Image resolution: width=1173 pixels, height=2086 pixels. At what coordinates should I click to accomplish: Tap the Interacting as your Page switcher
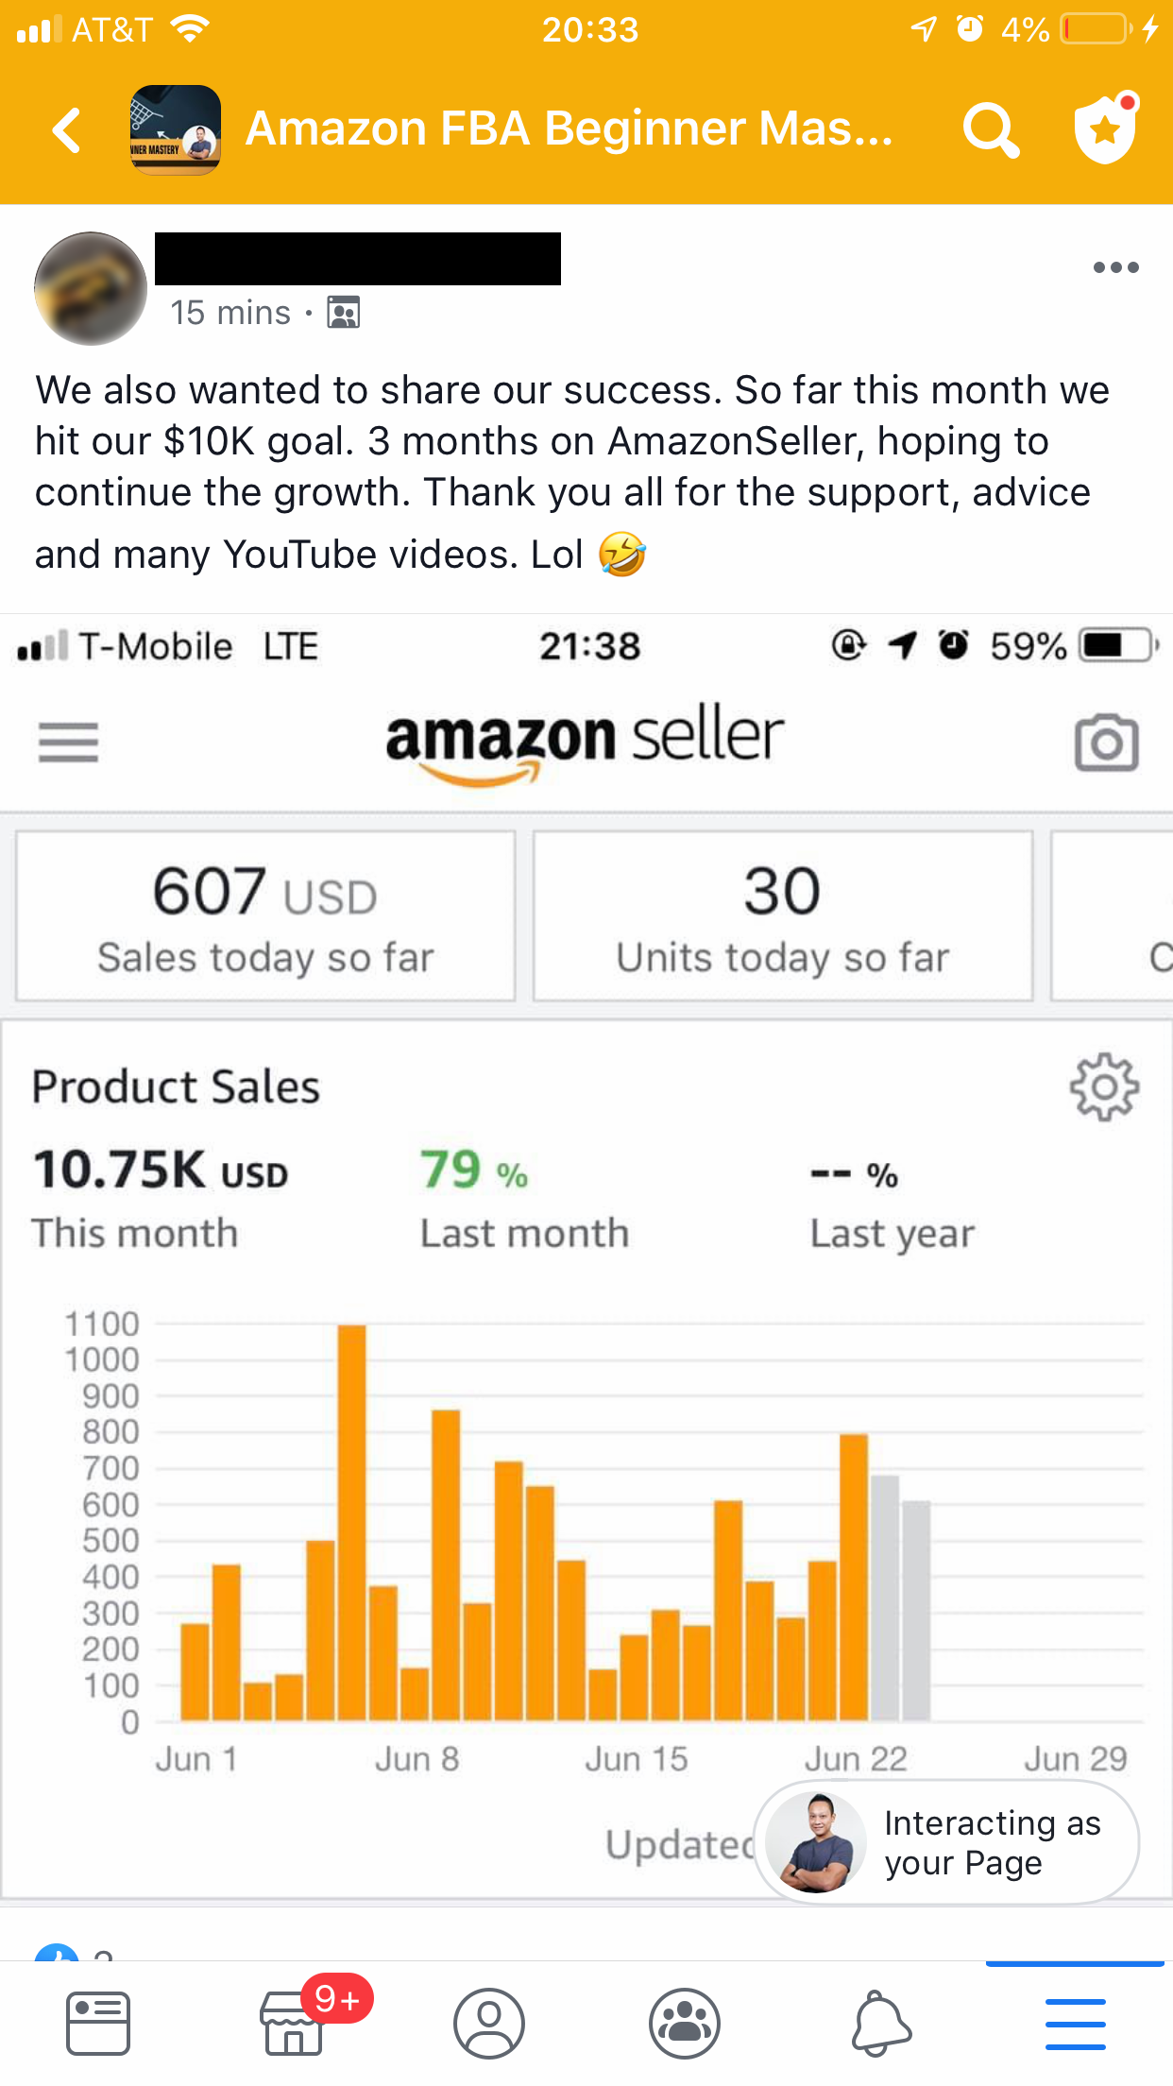click(946, 1842)
